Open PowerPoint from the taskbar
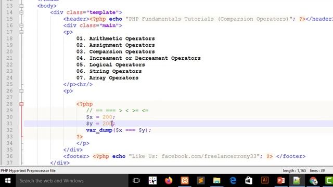 point(281,181)
